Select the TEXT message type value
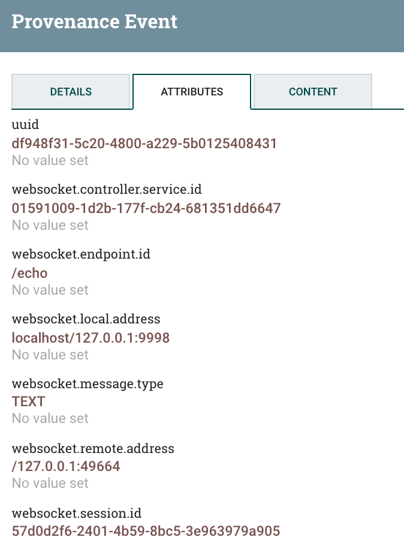The width and height of the screenshot is (404, 555). point(28,401)
